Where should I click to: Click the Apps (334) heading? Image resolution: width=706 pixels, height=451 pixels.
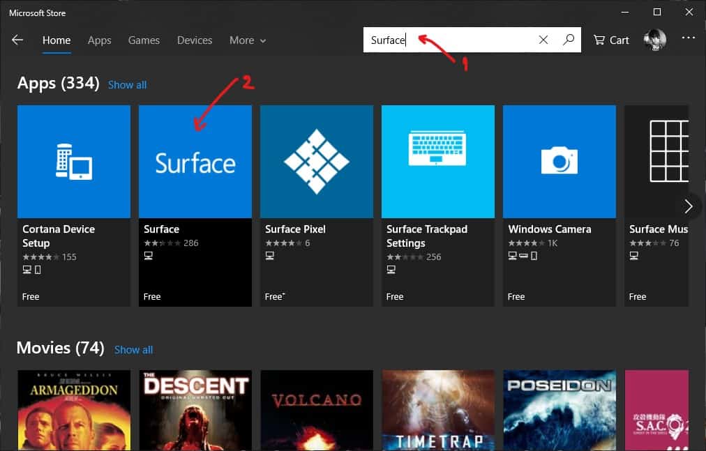point(58,83)
